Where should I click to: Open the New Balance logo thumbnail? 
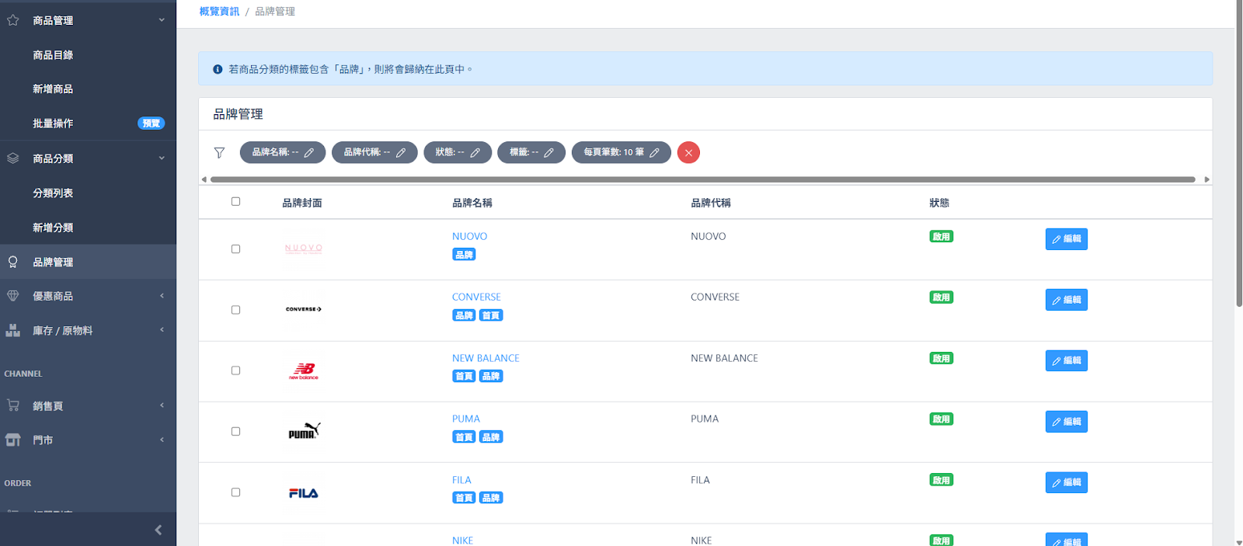click(304, 370)
